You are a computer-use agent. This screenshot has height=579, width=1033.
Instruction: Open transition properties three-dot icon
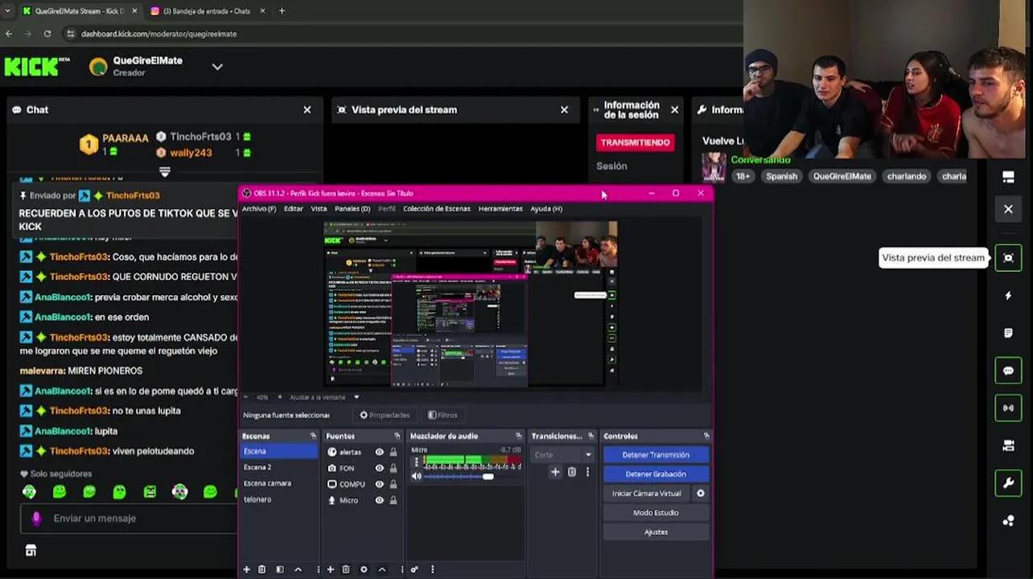point(587,472)
